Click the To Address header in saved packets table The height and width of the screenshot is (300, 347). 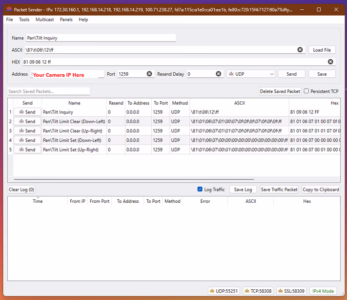(x=138, y=103)
